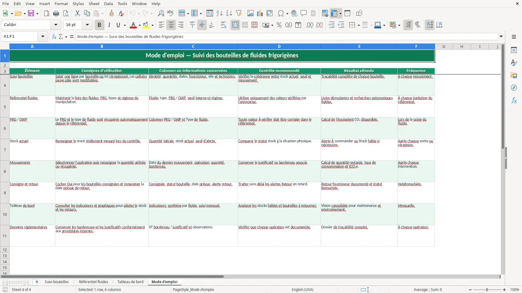Insert a comment
Viewport: 522px width, 293px height.
(x=304, y=13)
